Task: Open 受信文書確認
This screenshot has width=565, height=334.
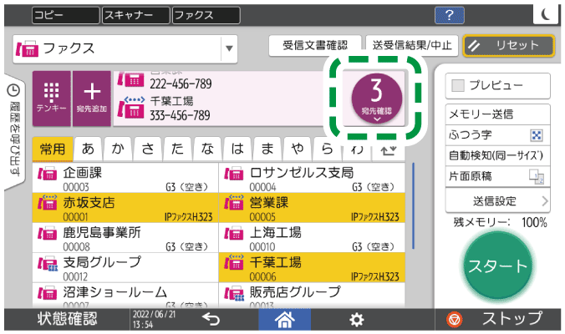Action: 315,45
